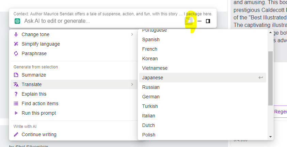
Task: Click the ChatGPT logo icon
Action: click(x=17, y=21)
